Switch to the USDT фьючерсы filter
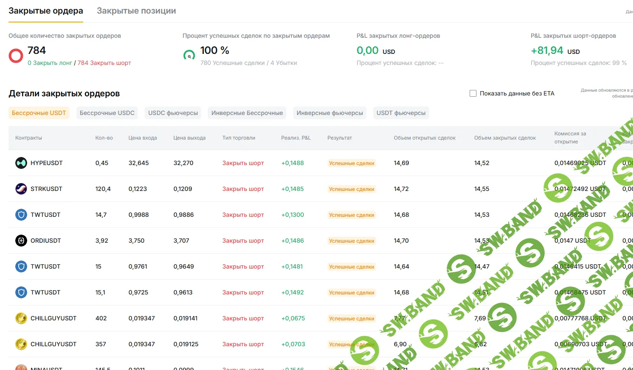Screen dimensions: 633x370 (x=401, y=113)
